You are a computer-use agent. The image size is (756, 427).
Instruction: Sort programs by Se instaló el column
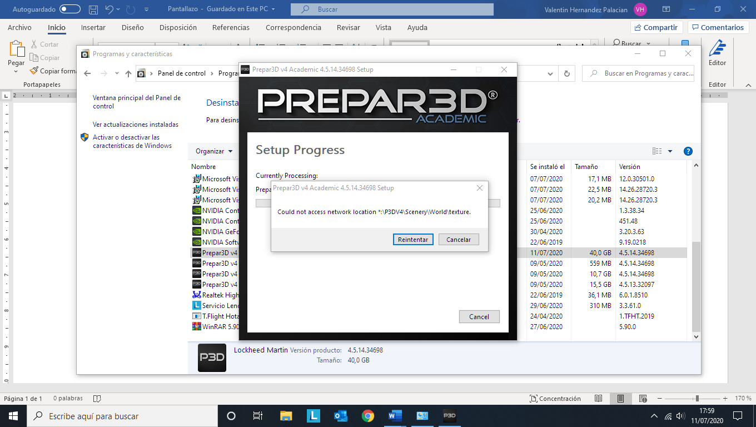coord(548,167)
